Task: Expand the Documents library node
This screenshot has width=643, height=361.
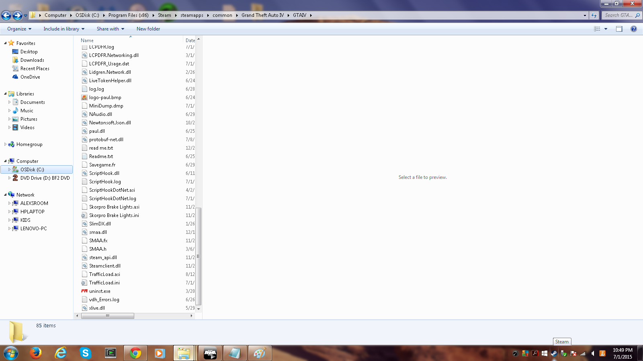Action: coord(9,102)
